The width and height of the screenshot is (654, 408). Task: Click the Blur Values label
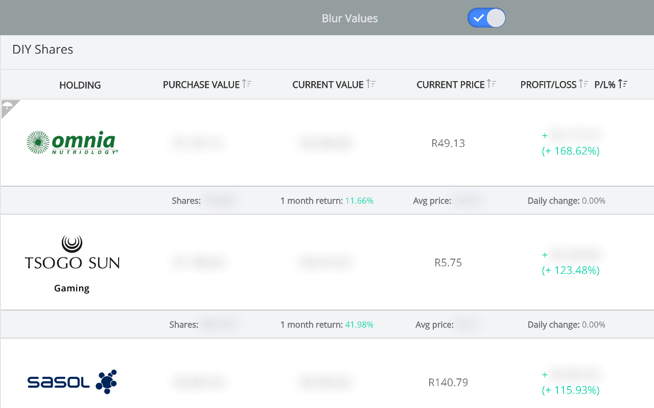350,18
